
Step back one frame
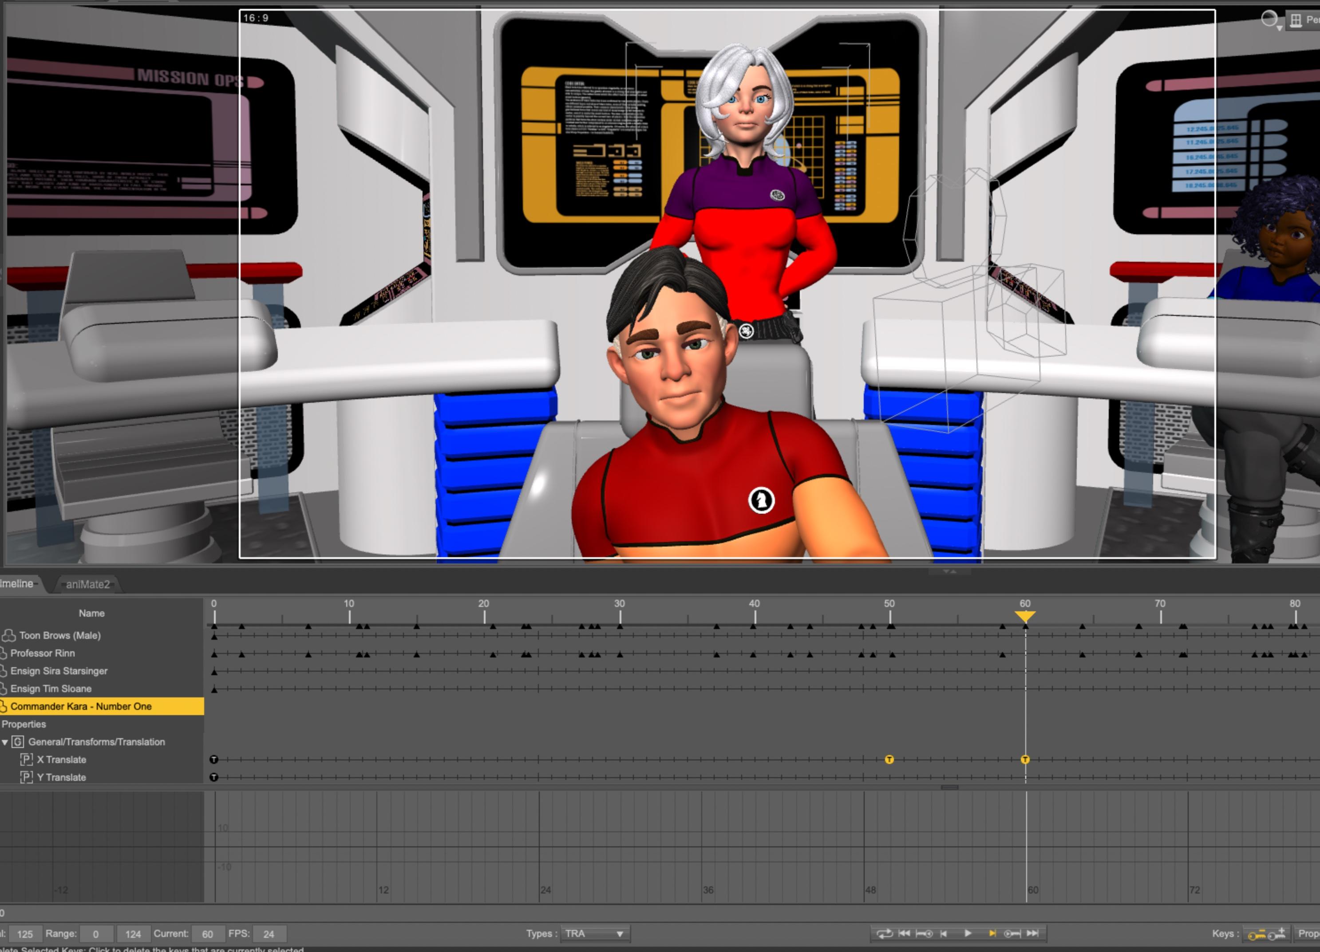tap(944, 933)
